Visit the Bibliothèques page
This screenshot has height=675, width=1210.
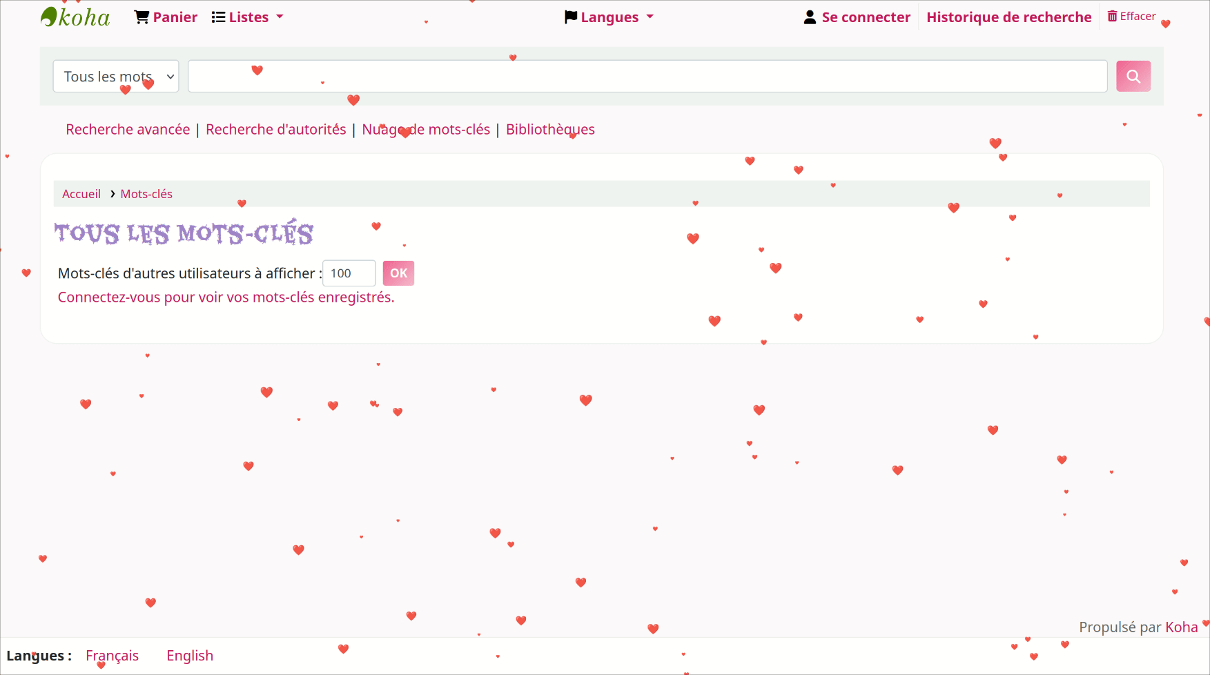pos(550,130)
